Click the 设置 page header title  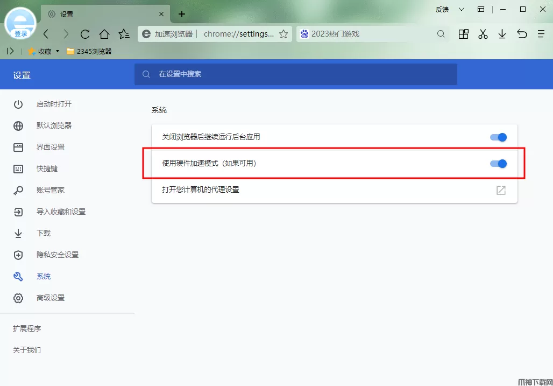coord(22,75)
